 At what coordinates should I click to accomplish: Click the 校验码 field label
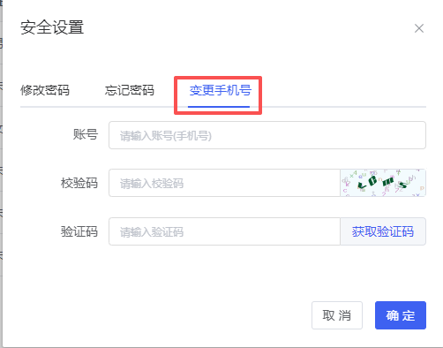[79, 183]
